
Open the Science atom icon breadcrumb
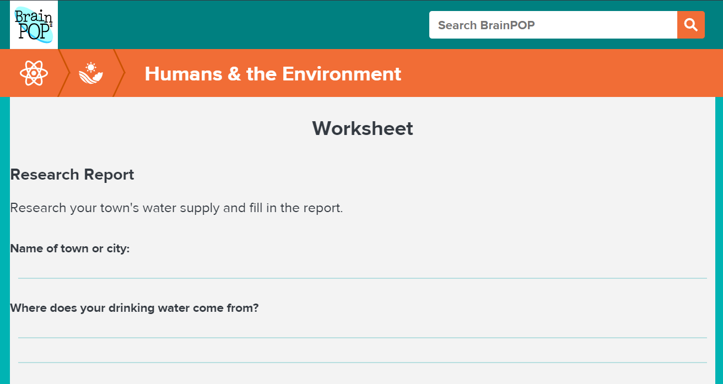(34, 73)
